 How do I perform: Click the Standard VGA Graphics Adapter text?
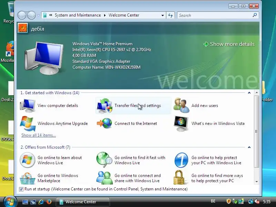[x=101, y=61]
